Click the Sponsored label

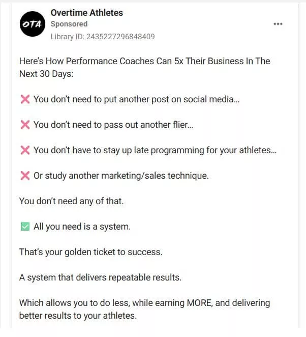pos(69,24)
